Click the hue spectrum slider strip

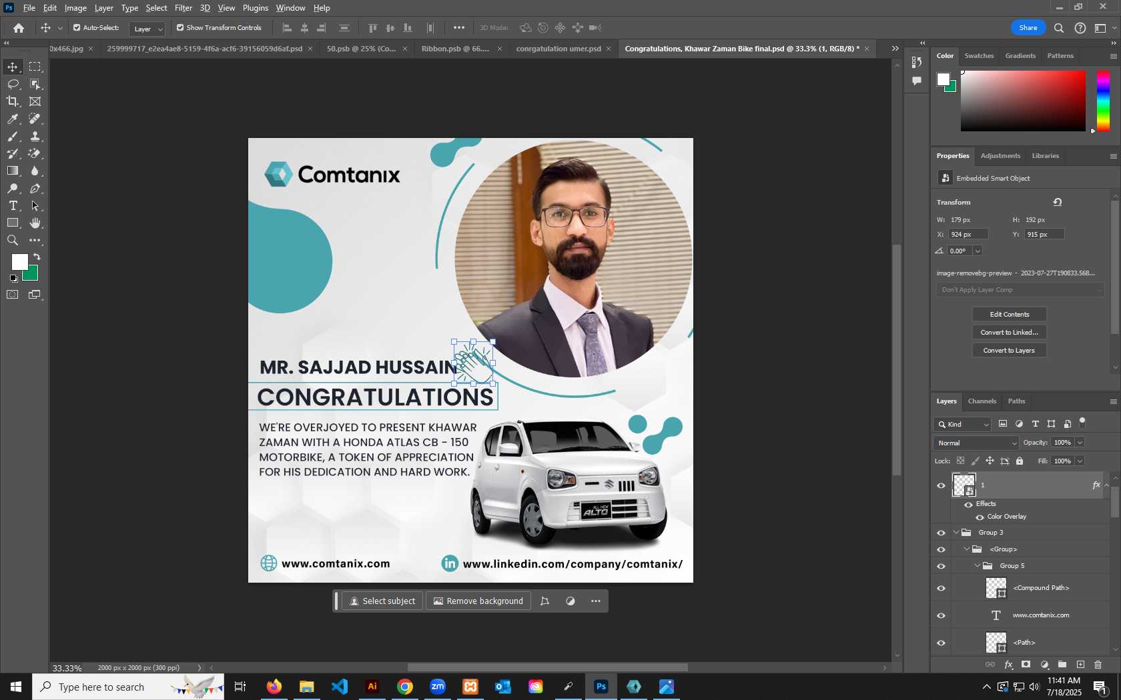[x=1104, y=101]
